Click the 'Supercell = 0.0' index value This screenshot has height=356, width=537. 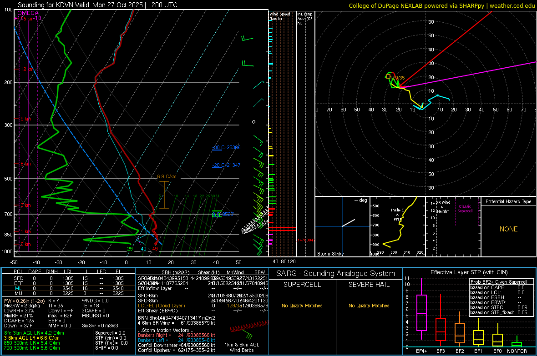[110, 333]
